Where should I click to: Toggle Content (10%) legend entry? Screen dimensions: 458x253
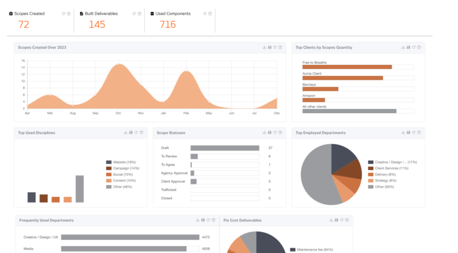121,180
